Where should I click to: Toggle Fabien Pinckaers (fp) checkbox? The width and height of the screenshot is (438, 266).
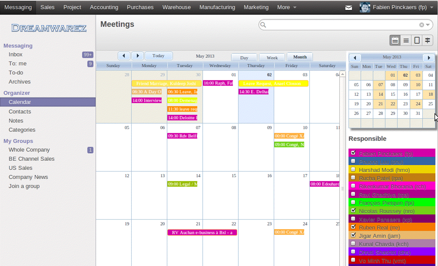tap(353, 153)
